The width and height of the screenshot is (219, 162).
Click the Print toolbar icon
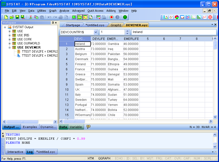pos(61,17)
